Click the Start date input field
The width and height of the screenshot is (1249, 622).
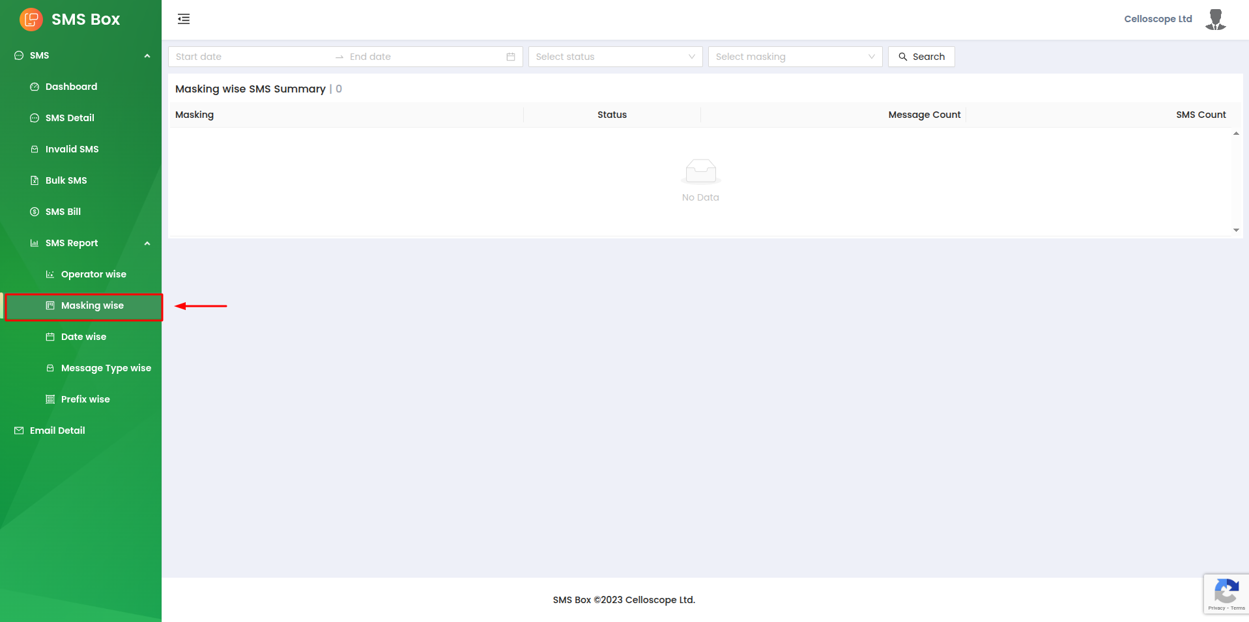tap(251, 57)
